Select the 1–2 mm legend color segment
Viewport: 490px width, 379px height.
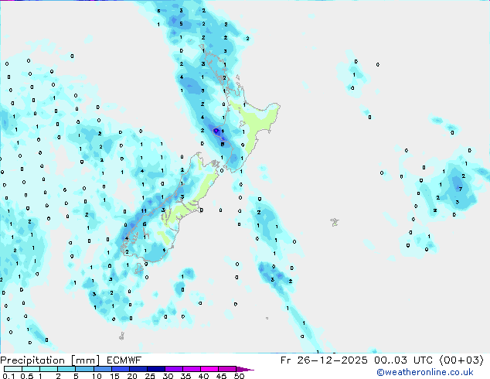pos(49,369)
